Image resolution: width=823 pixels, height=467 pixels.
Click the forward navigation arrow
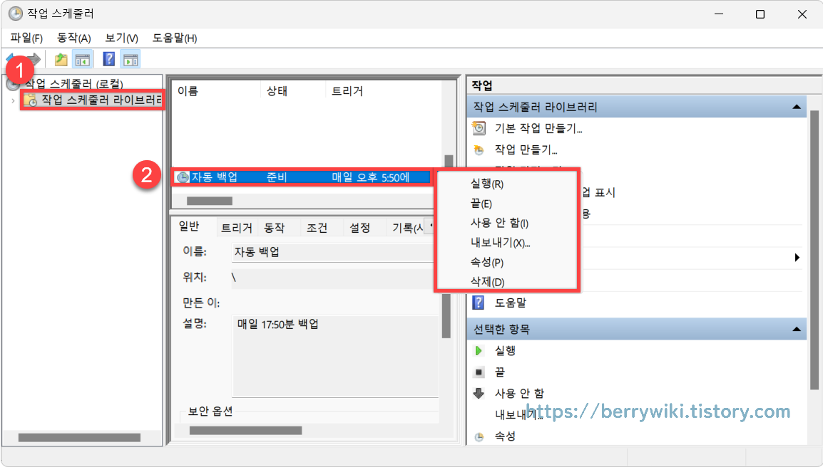[x=32, y=58]
